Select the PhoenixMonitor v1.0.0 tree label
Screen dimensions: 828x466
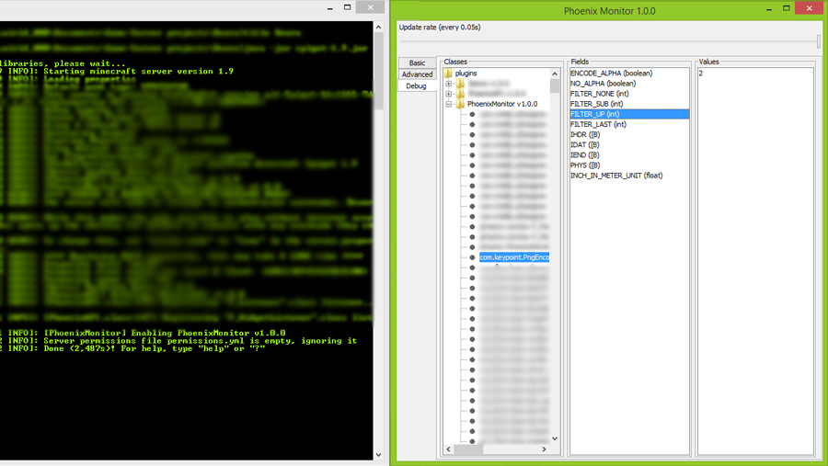(502, 104)
